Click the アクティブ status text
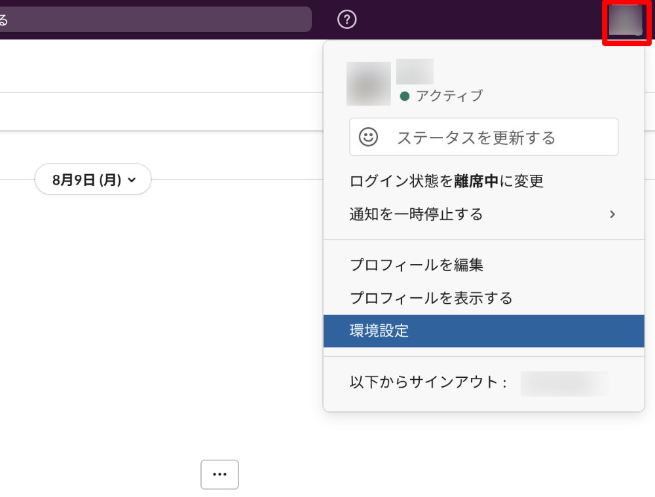The height and width of the screenshot is (497, 655). point(449,96)
